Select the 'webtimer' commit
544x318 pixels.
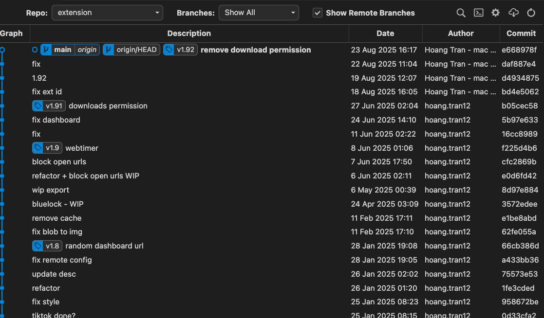pos(82,148)
